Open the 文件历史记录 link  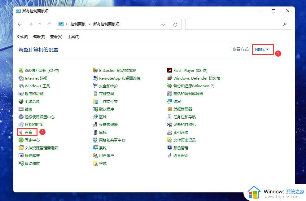pos(184,140)
